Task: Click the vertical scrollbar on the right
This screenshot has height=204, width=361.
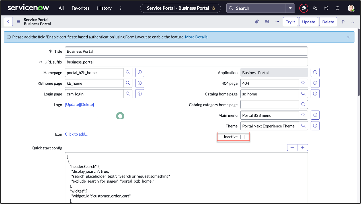Action: pos(359,63)
